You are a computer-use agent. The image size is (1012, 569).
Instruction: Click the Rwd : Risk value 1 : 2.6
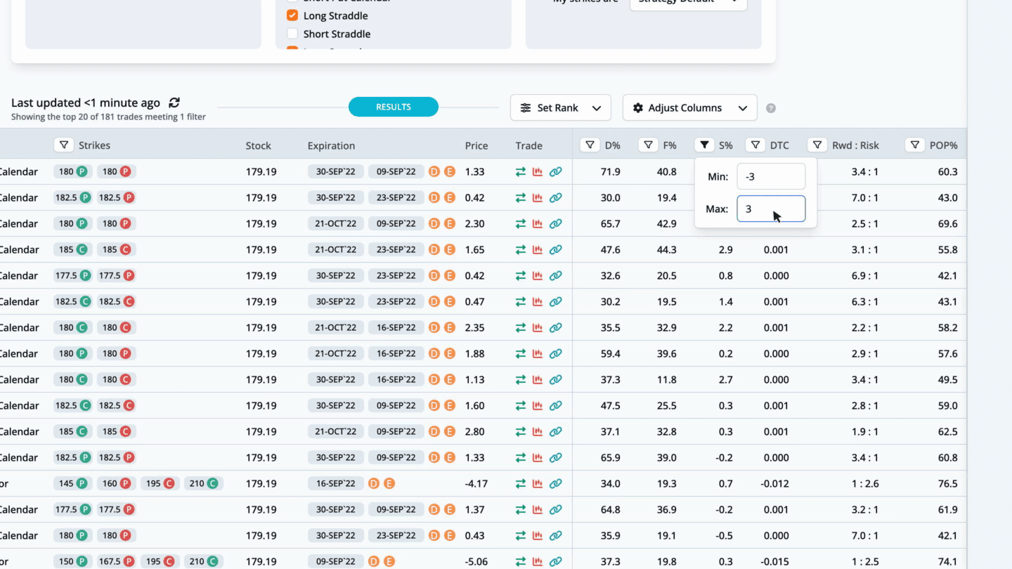[x=865, y=484]
